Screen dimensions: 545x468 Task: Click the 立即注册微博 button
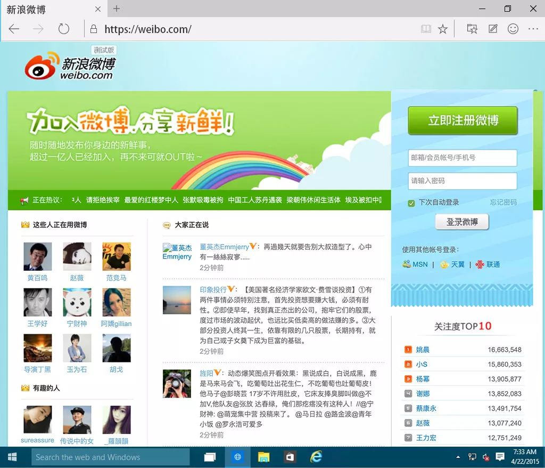463,120
